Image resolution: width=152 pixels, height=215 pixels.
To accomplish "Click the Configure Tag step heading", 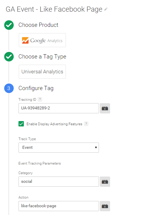I will pos(36,88).
